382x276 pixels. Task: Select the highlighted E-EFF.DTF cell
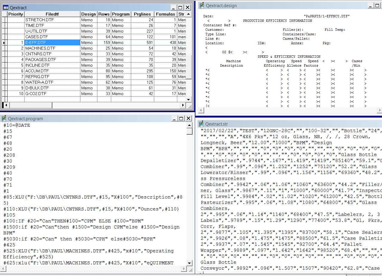point(52,43)
